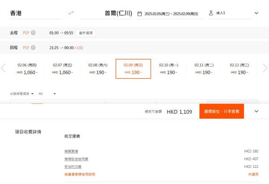Select the 02.12 Wednesday HKD 190 date
The height and width of the screenshot is (184, 269).
pos(239,69)
